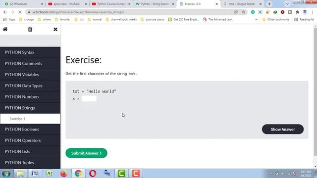Open the Reading list
317x178 pixels.
(x=304, y=20)
